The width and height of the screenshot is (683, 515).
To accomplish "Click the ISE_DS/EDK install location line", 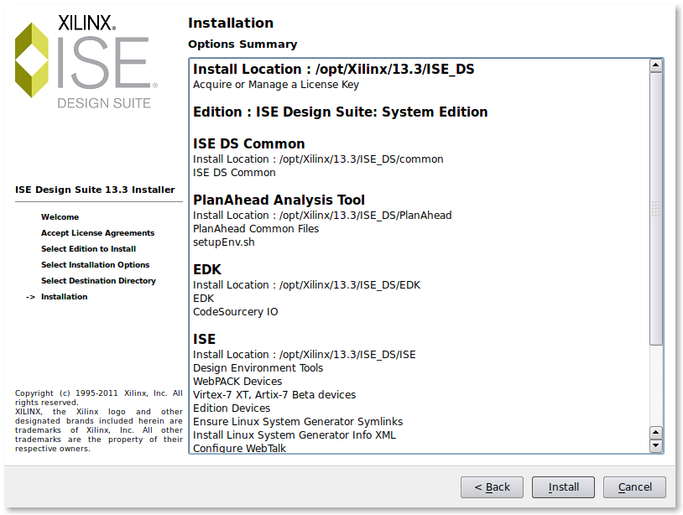I will pos(306,285).
